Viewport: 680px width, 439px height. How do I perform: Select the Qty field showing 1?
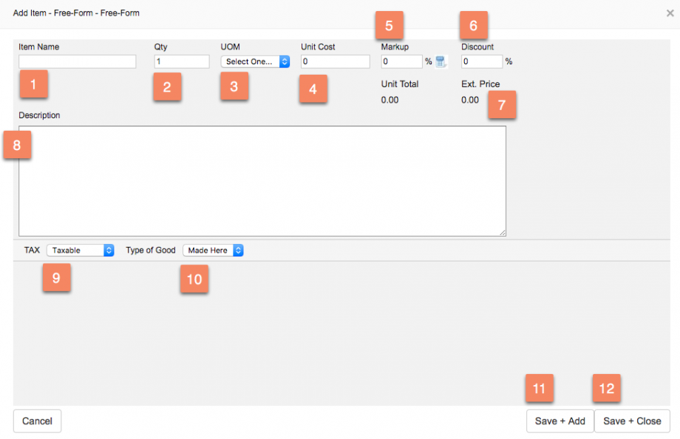tap(181, 61)
